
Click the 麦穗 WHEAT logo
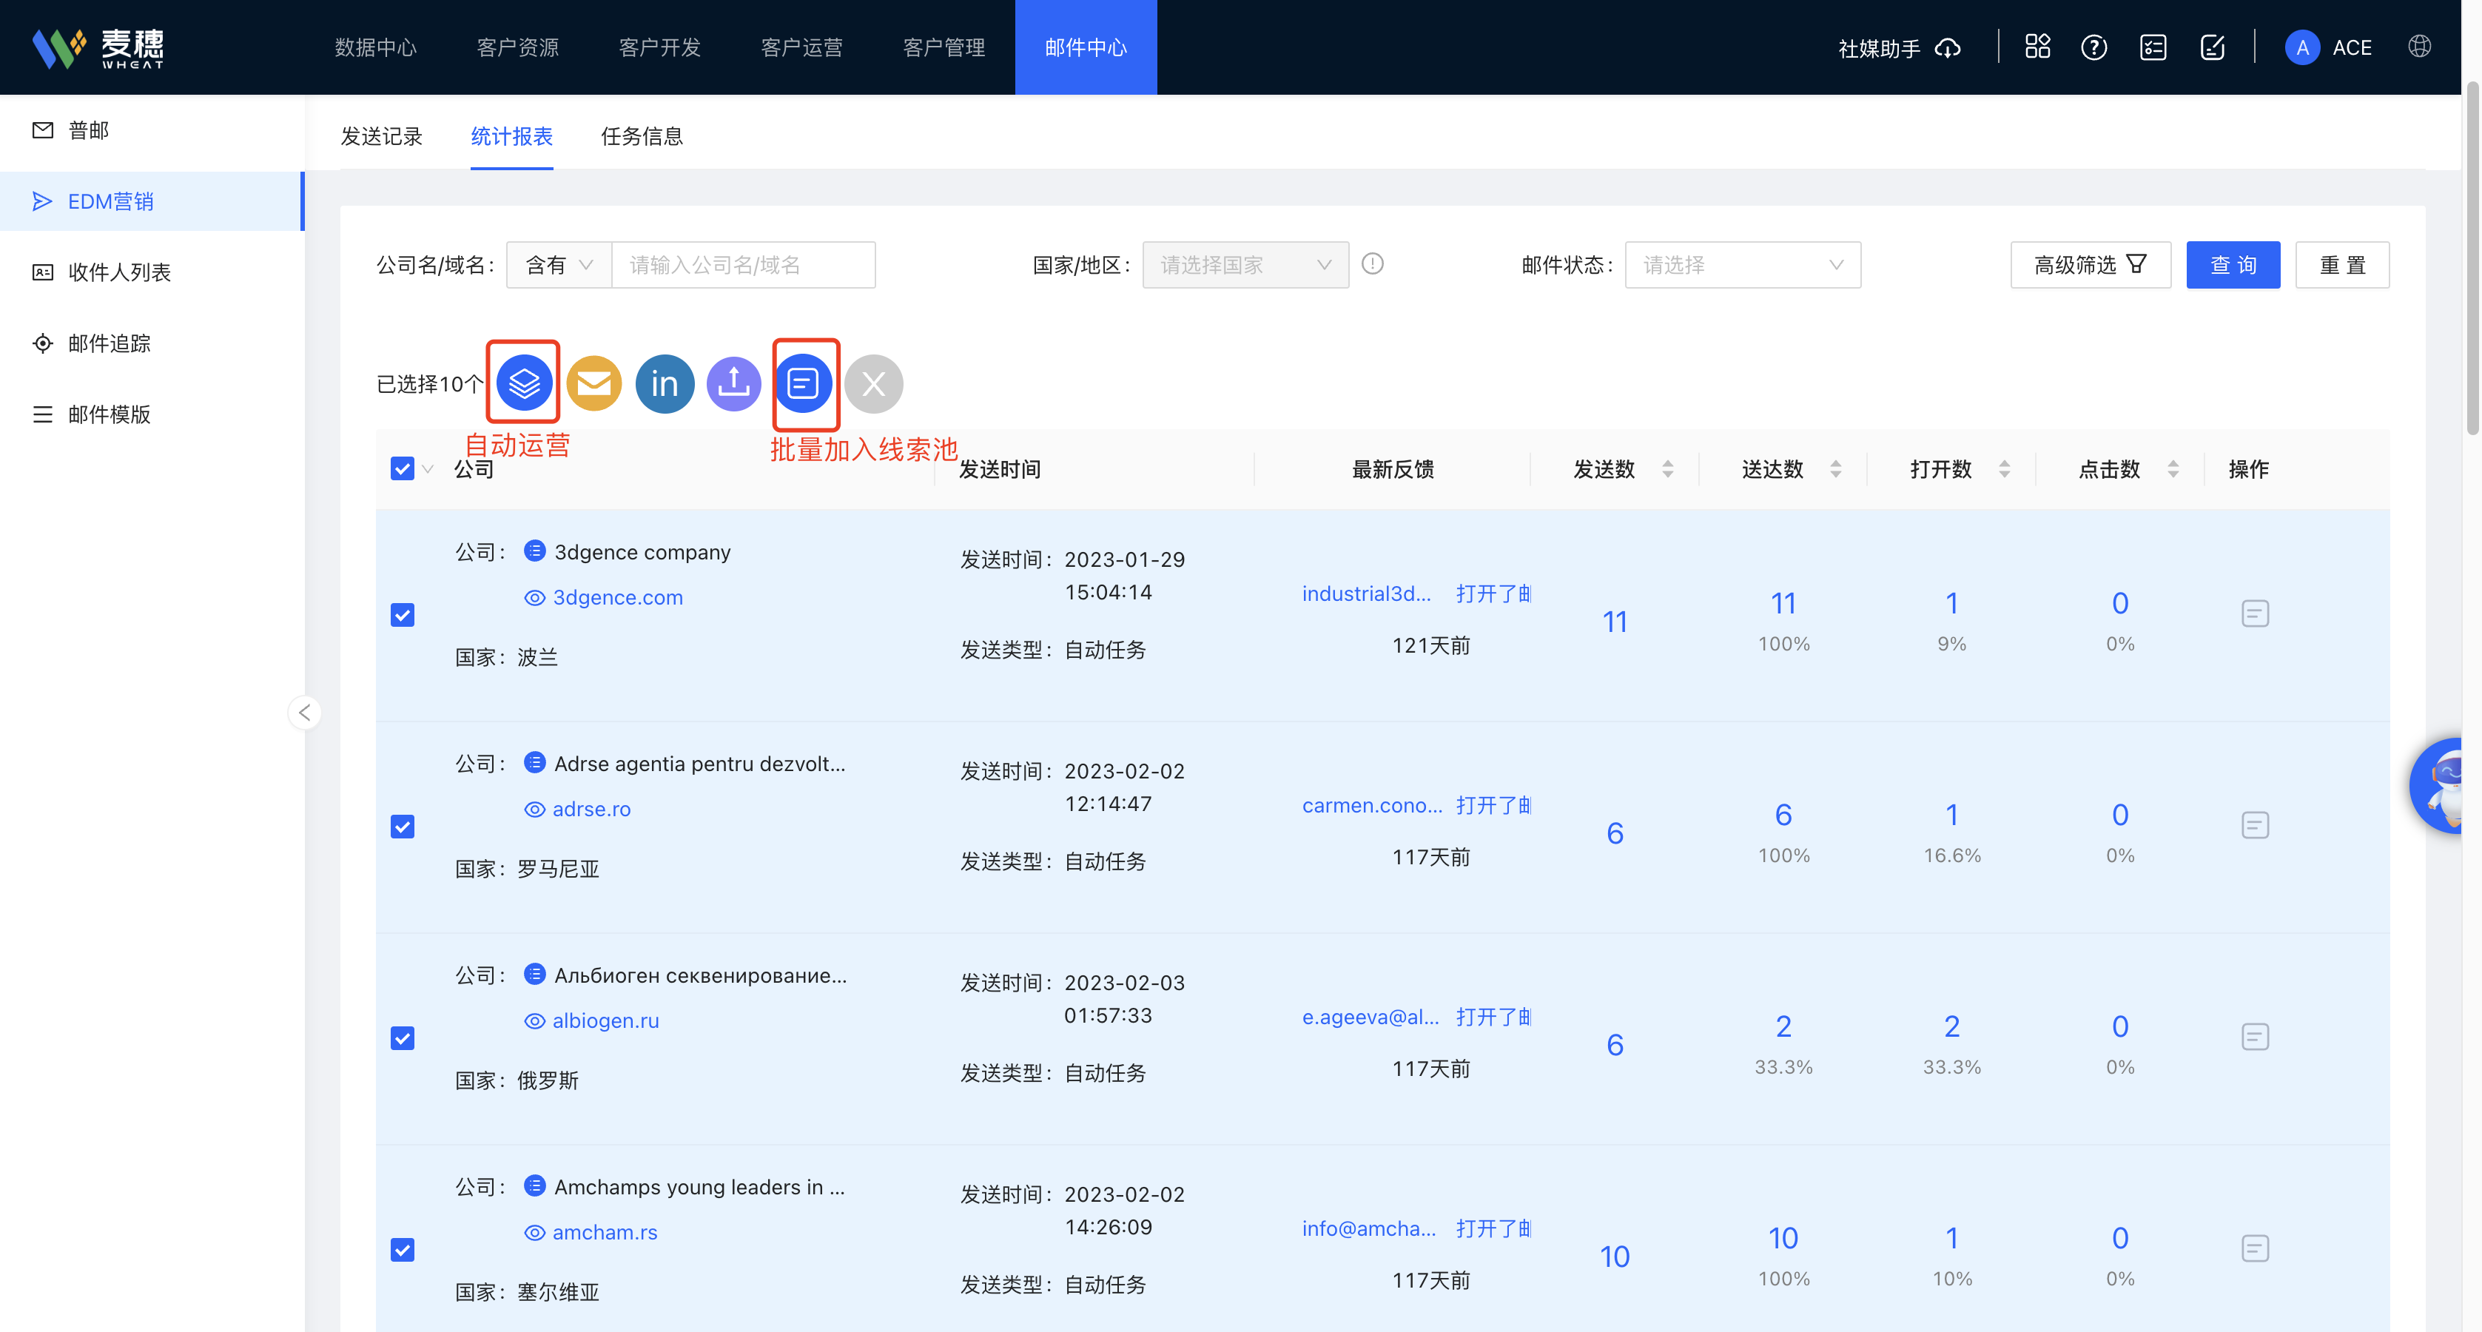point(98,47)
